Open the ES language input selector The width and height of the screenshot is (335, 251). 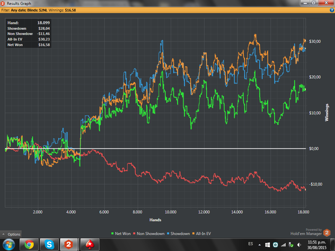click(x=251, y=244)
